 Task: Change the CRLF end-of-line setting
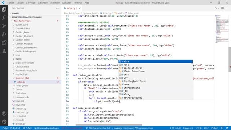(x=206, y=128)
